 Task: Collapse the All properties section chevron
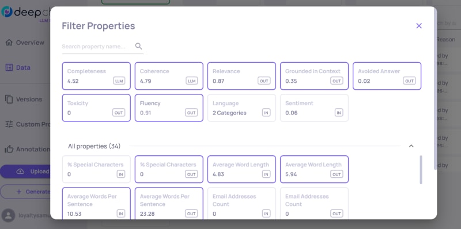click(411, 146)
